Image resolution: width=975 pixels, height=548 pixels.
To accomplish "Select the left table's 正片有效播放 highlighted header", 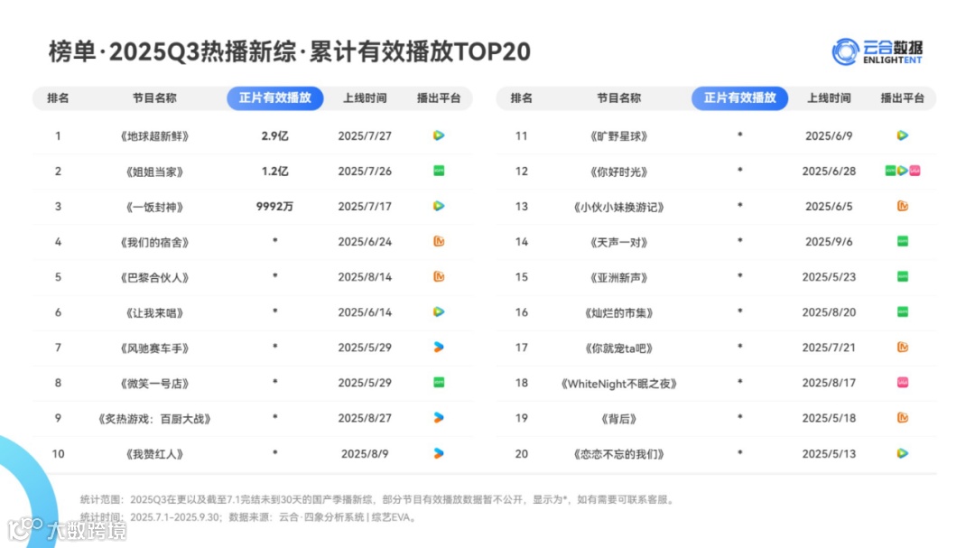I will (x=274, y=98).
